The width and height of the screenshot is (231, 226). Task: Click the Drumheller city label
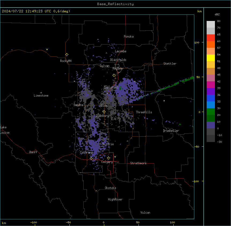coord(171,131)
